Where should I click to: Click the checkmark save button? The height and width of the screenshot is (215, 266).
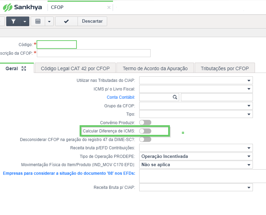point(66,21)
